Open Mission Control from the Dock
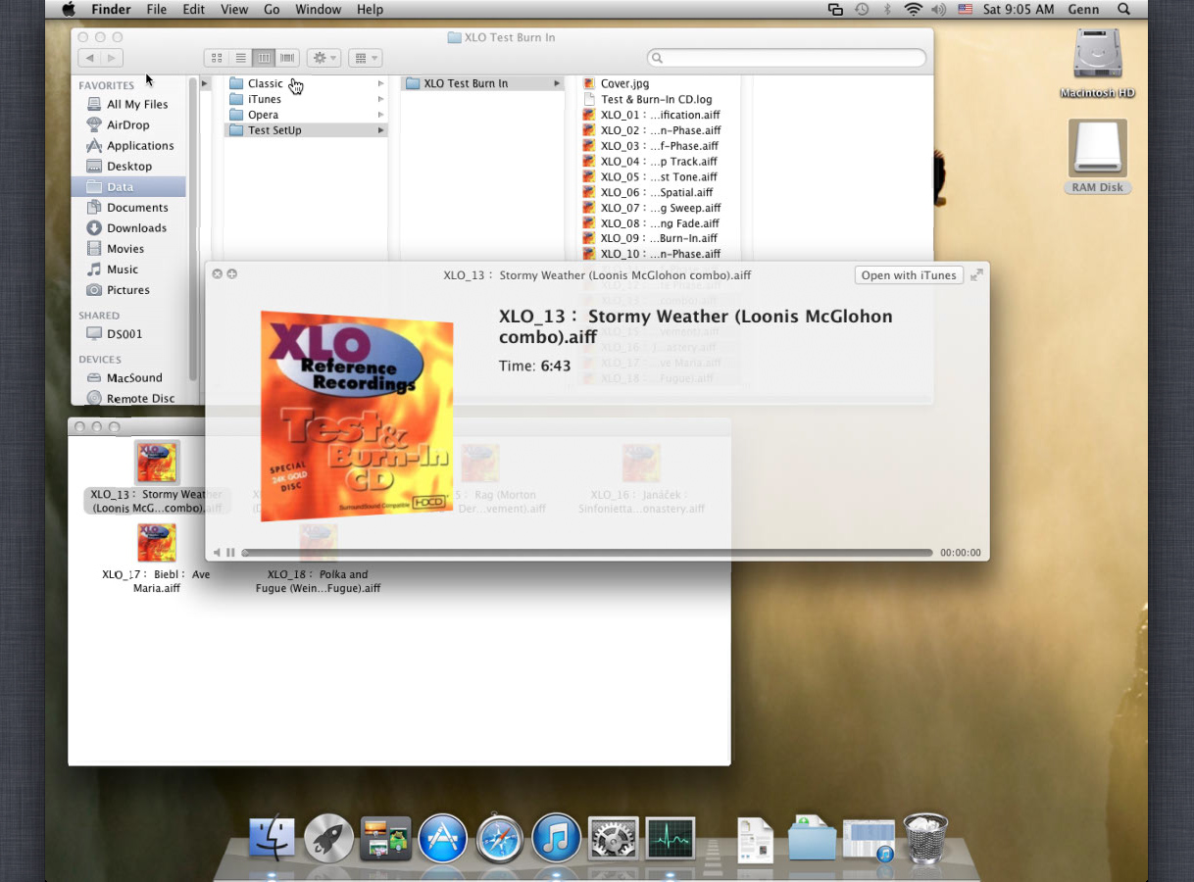1194x882 pixels. (x=385, y=838)
